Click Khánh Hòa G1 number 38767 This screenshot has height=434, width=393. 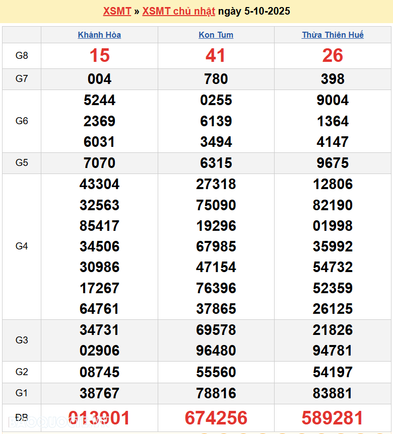click(99, 393)
